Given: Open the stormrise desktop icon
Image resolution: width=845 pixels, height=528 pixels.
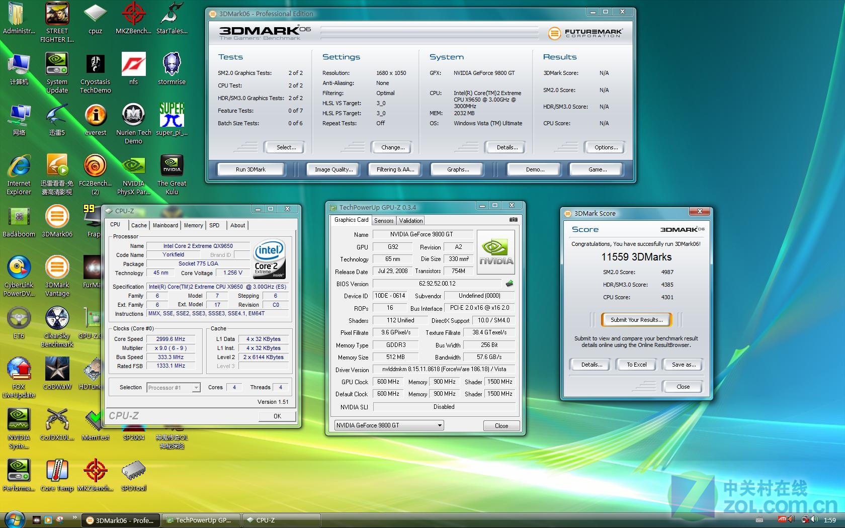Looking at the screenshot, I should (172, 69).
